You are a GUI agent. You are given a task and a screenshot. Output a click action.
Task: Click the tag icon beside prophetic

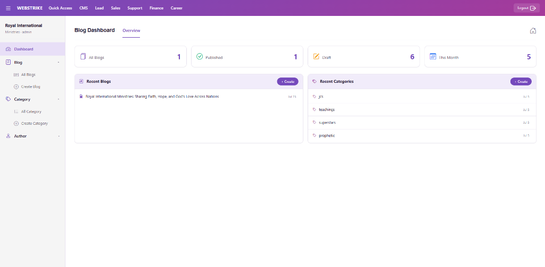(x=315, y=135)
